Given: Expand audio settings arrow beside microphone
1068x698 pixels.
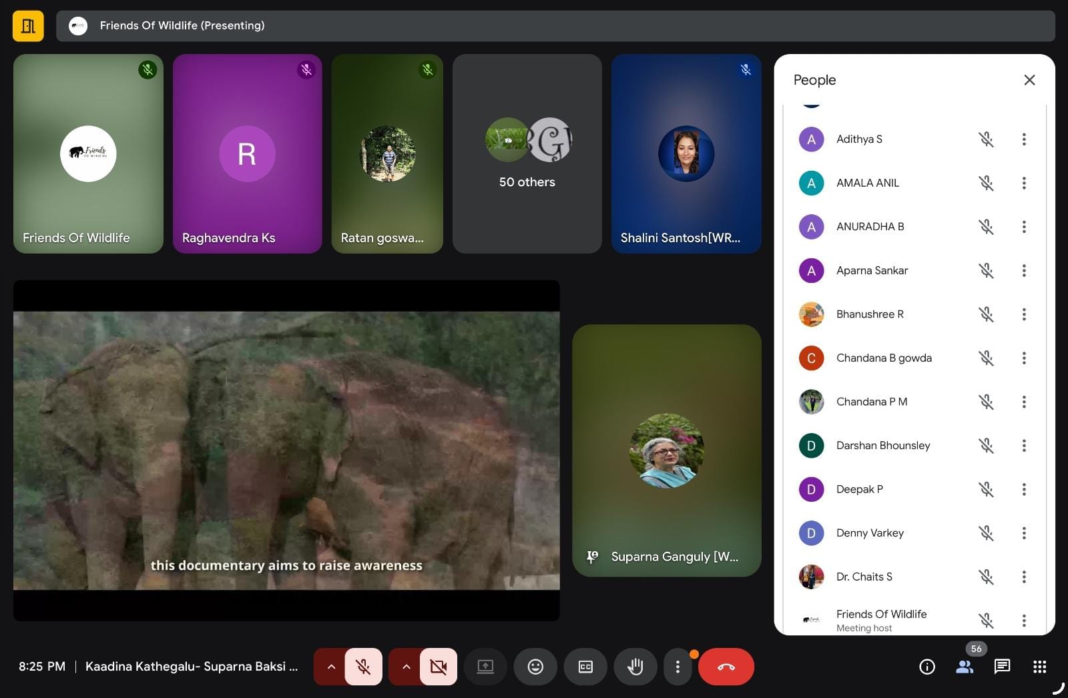Looking at the screenshot, I should click(x=330, y=667).
